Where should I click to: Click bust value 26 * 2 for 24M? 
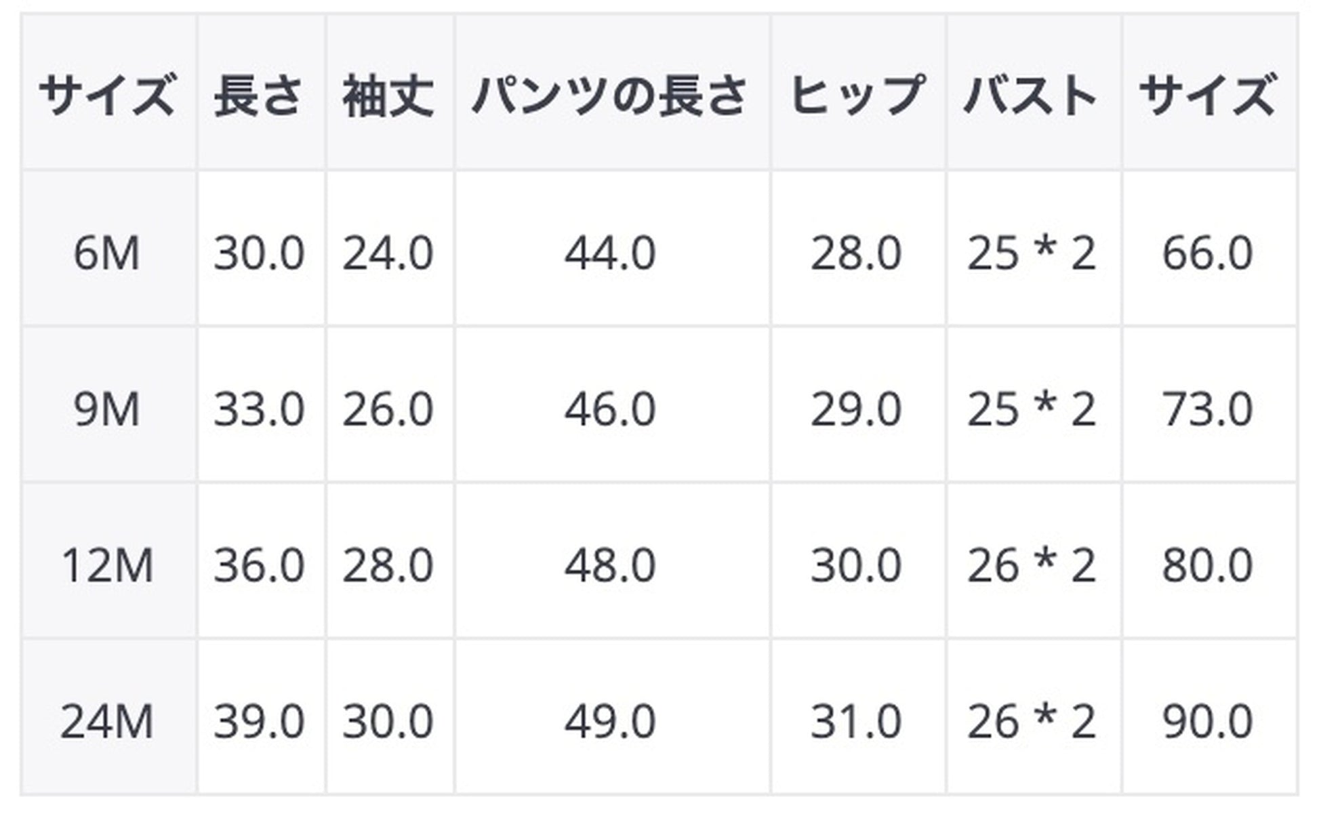click(x=1032, y=721)
